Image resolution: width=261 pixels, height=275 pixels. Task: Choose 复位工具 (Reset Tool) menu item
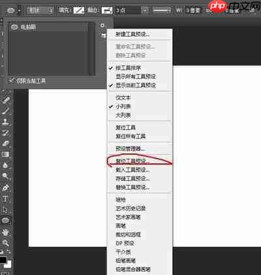pyautogui.click(x=140, y=127)
